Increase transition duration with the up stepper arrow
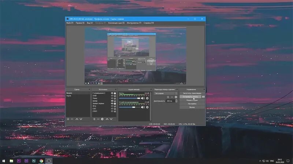This screenshot has width=293, height=164. (x=176, y=100)
